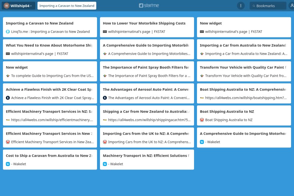Open Boat Shipping Australia to NZ bookmark link
Viewport: 294px width, 196px height.
point(229,120)
